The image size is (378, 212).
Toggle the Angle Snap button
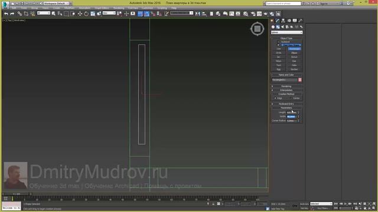[146, 14]
